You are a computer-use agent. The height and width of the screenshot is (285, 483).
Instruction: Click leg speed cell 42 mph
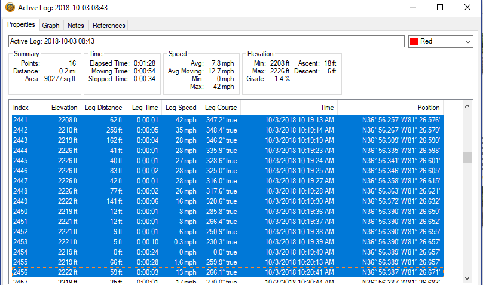click(x=186, y=120)
